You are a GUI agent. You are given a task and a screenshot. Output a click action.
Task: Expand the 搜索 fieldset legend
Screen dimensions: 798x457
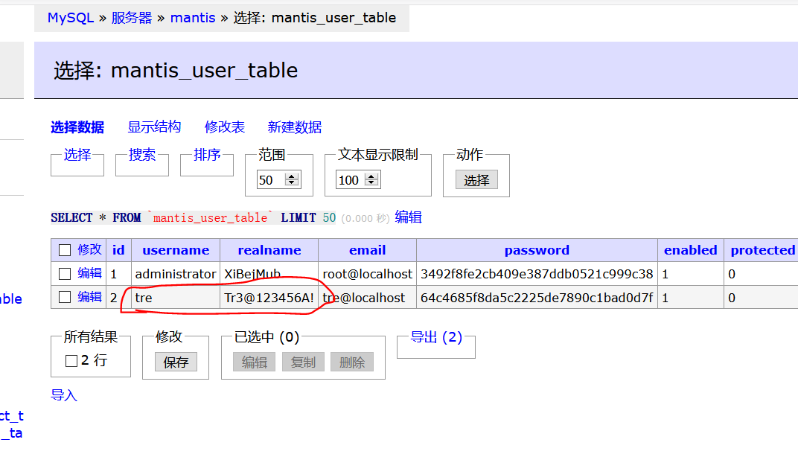(x=142, y=154)
